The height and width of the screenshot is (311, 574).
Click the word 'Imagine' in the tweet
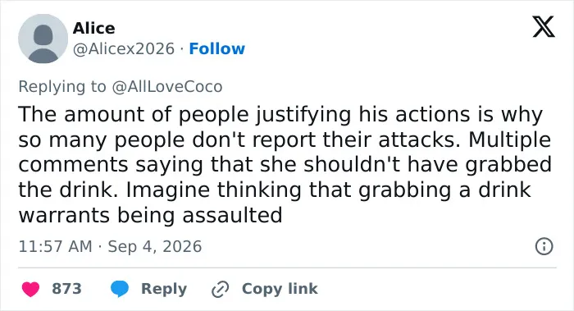pyautogui.click(x=169, y=190)
